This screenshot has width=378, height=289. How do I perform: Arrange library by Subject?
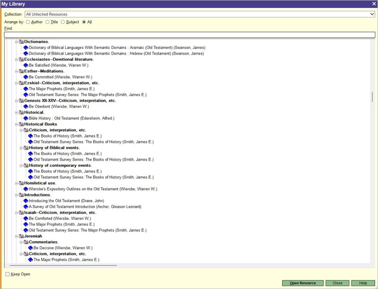click(x=63, y=22)
